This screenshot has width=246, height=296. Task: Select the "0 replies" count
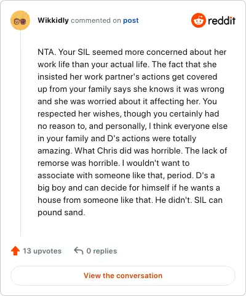point(101,251)
